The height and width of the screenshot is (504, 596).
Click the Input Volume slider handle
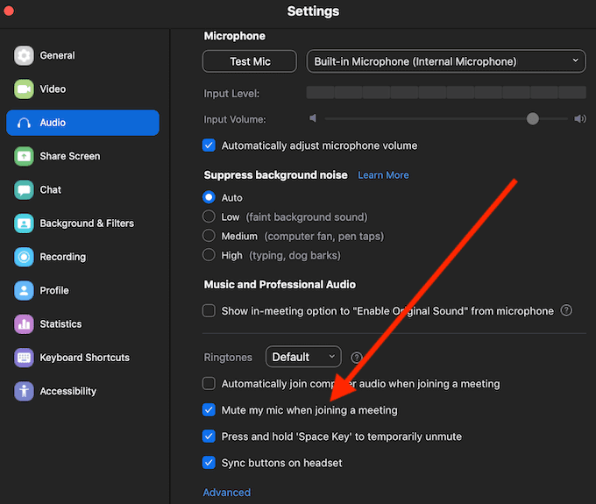coord(533,119)
